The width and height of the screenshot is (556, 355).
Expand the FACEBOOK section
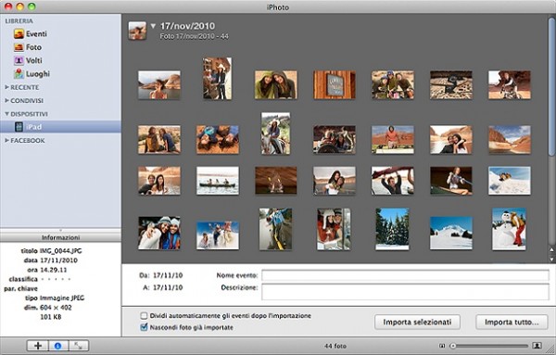(x=25, y=141)
